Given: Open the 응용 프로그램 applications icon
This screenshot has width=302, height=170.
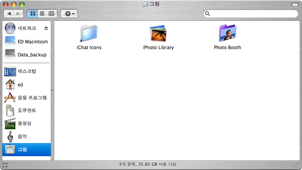Looking at the screenshot, I should pyautogui.click(x=10, y=97).
